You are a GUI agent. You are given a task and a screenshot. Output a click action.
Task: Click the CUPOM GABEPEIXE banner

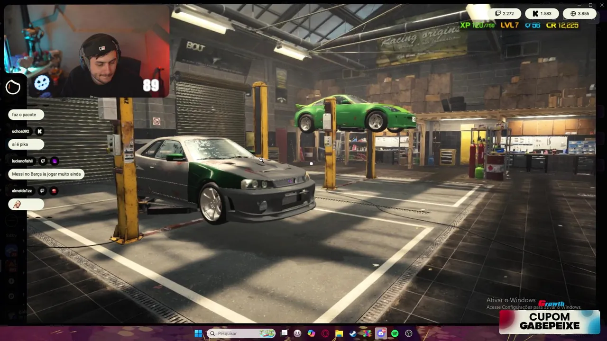pyautogui.click(x=550, y=322)
